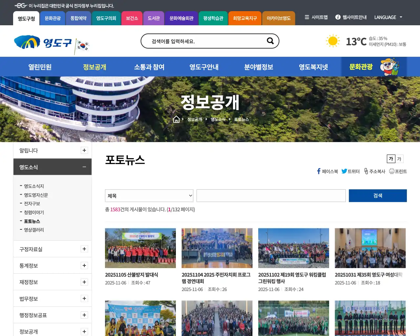
Task: Click the home icon in breadcrumb
Action: click(x=176, y=119)
